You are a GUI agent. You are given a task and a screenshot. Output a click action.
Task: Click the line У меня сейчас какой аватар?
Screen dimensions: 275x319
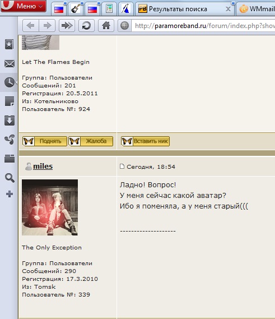tap(173, 196)
